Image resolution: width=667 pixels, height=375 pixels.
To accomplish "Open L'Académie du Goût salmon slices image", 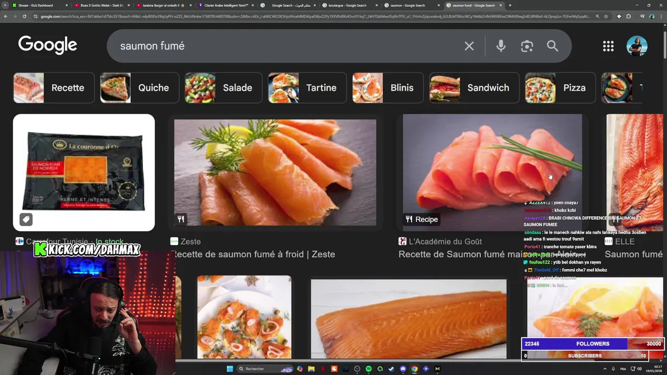I will 492,172.
